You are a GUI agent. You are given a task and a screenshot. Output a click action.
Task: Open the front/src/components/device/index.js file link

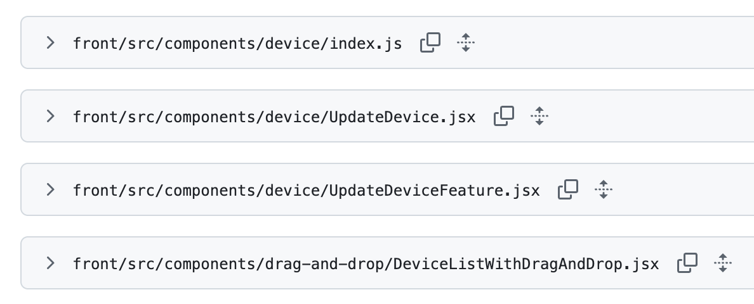coord(237,44)
